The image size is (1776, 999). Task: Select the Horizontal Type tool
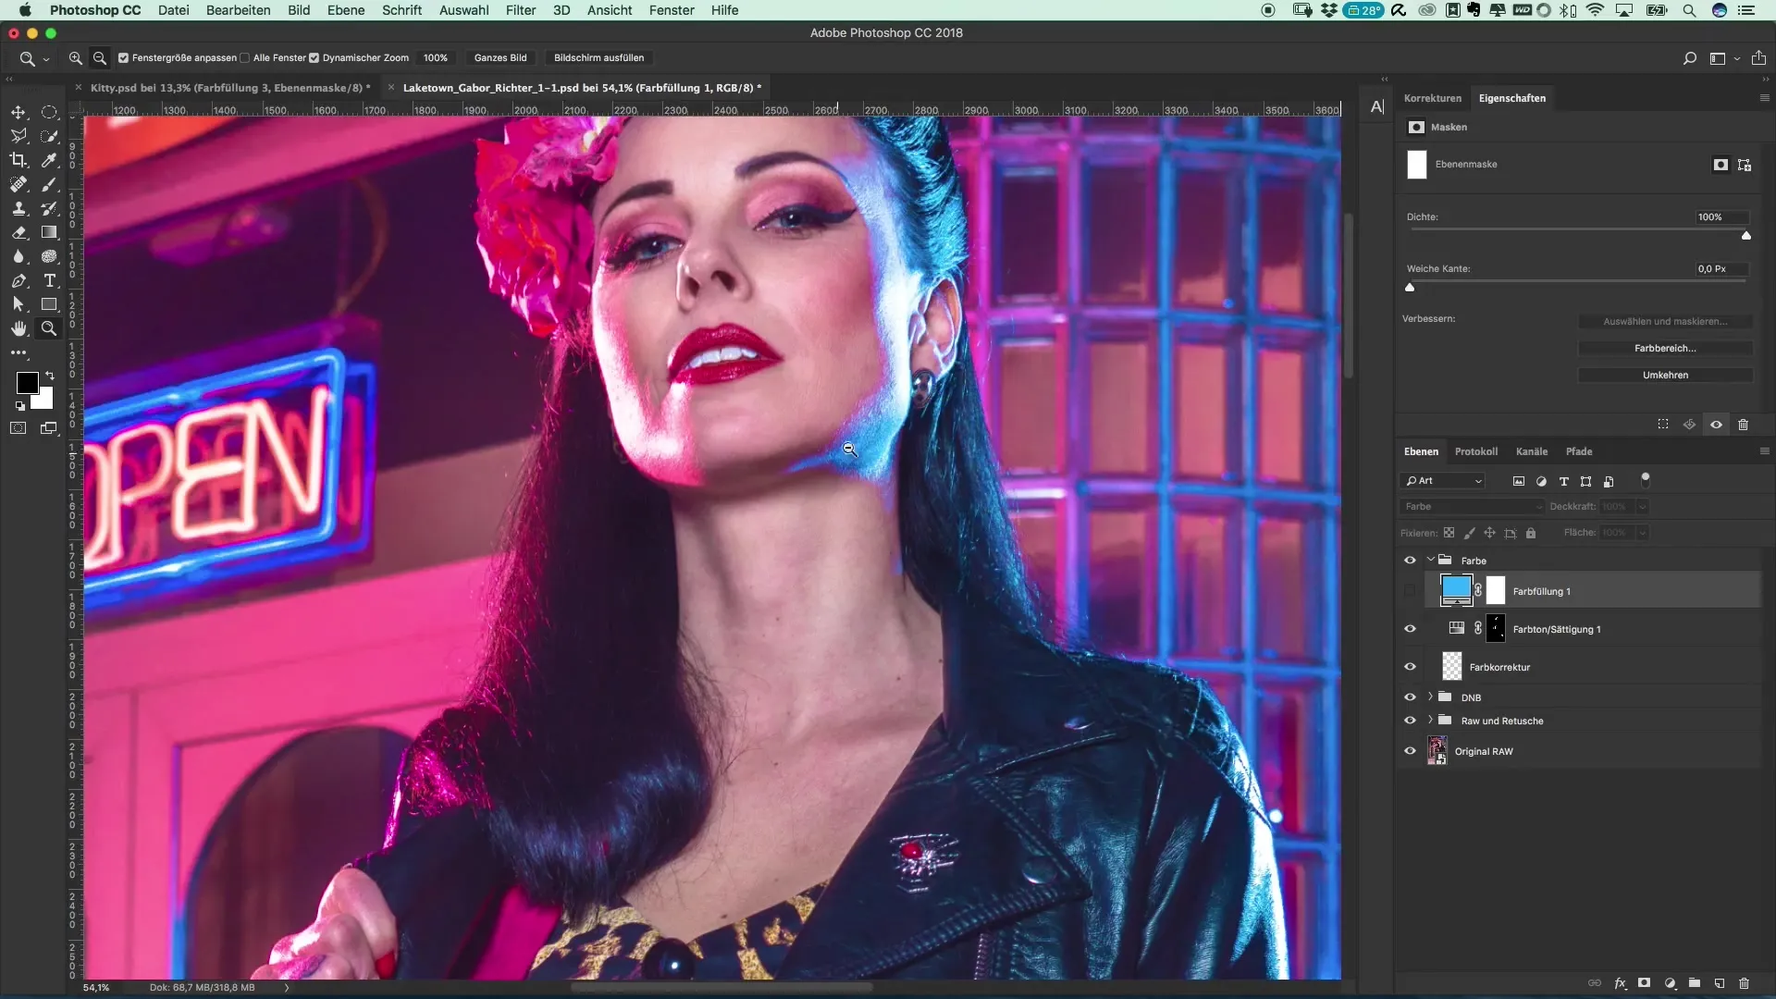click(x=50, y=280)
